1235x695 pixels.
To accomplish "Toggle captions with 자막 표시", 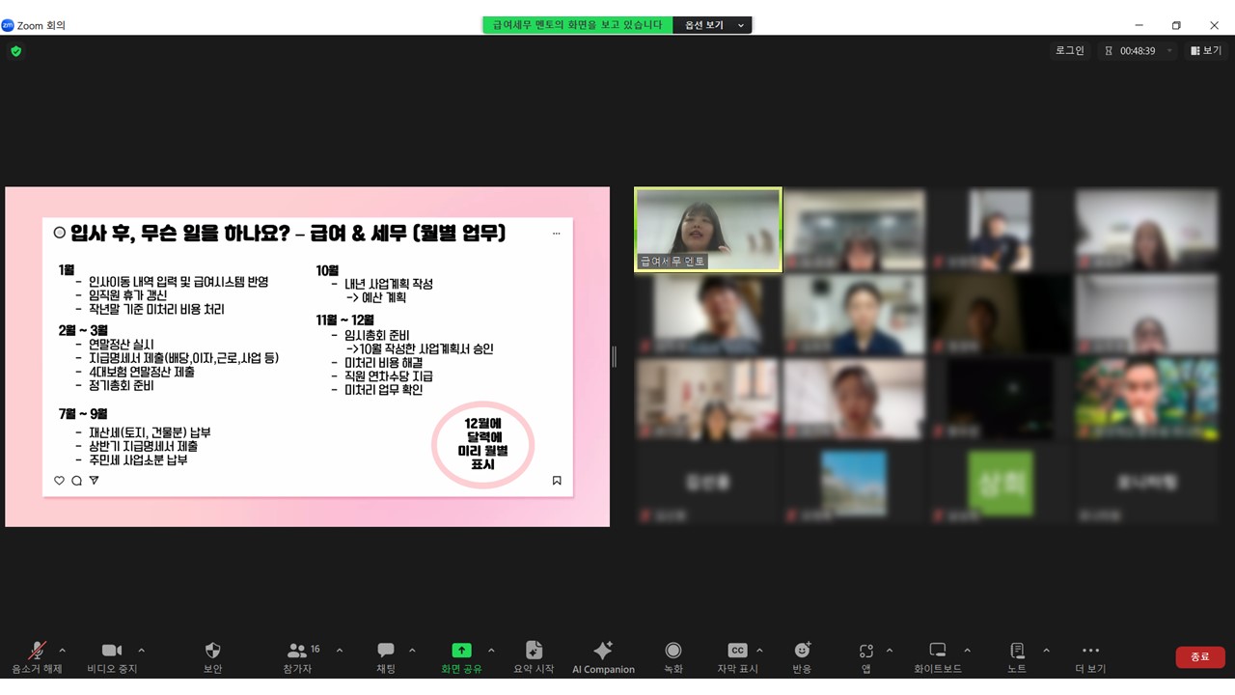I will point(737,651).
